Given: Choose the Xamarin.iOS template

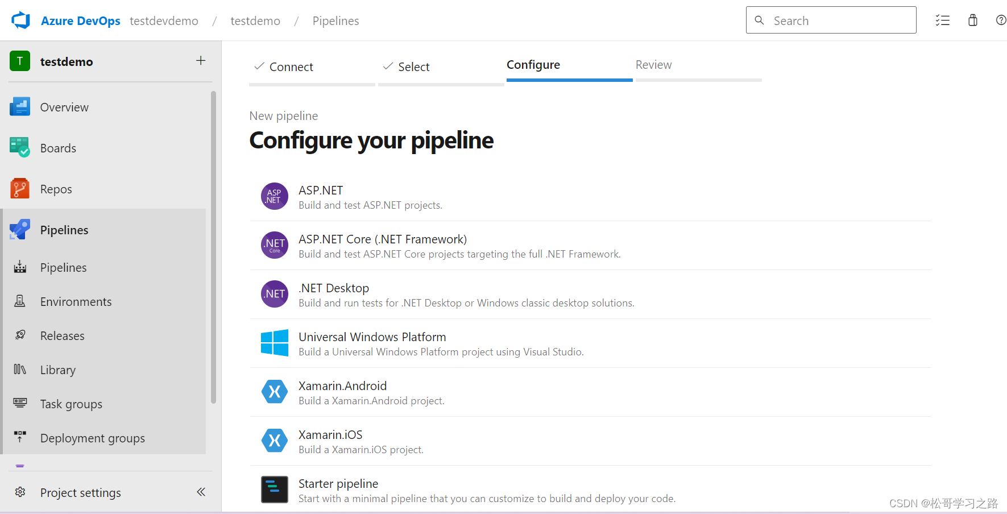Looking at the screenshot, I should click(x=590, y=441).
